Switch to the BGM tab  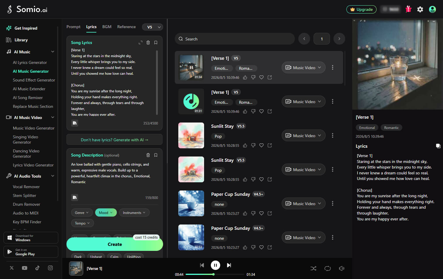click(x=107, y=27)
